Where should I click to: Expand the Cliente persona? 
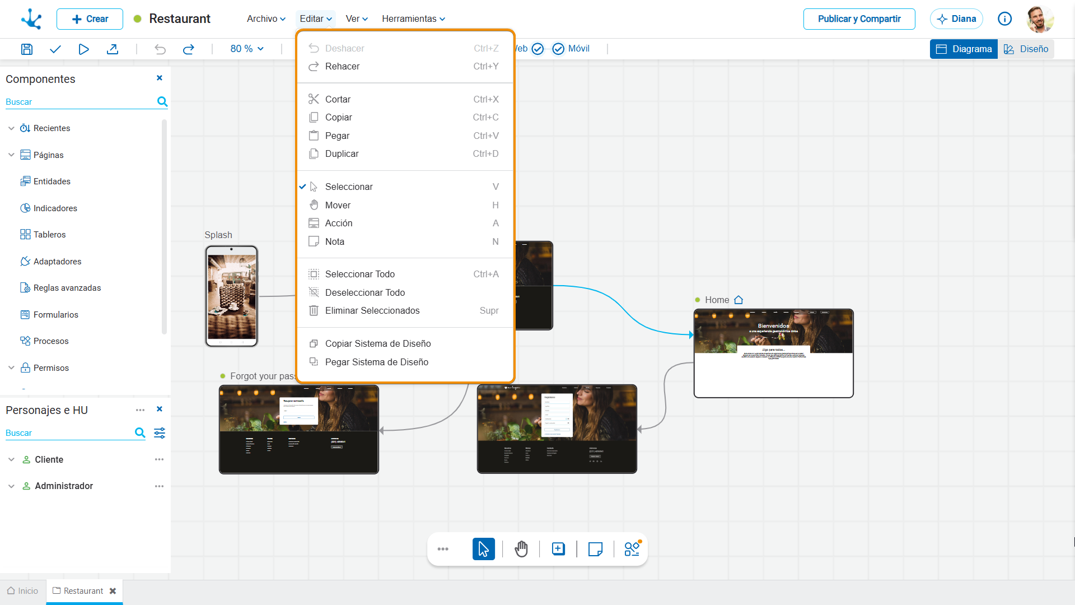pyautogui.click(x=11, y=459)
